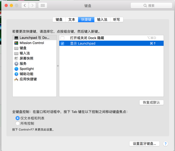This screenshot has width=175, height=151.
Task: Open the 输入法 tab
Action: pyautogui.click(x=102, y=20)
